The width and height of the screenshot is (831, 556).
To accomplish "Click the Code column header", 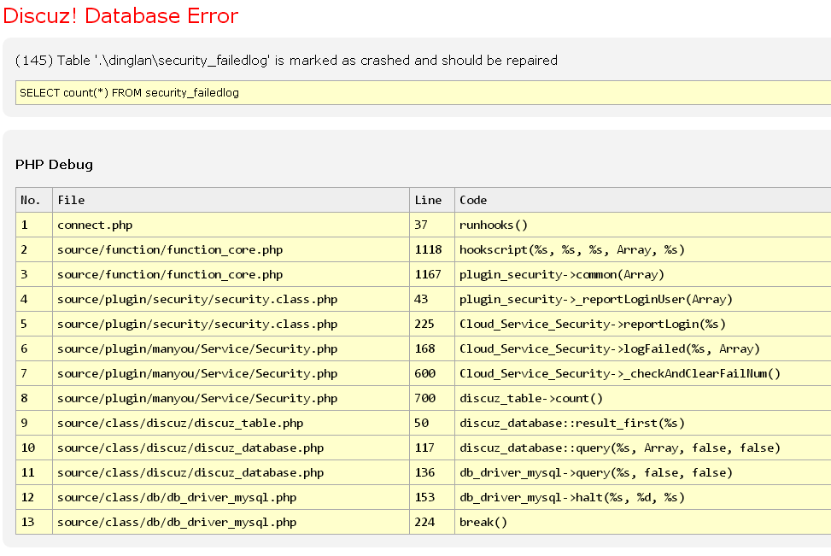I will (x=473, y=200).
